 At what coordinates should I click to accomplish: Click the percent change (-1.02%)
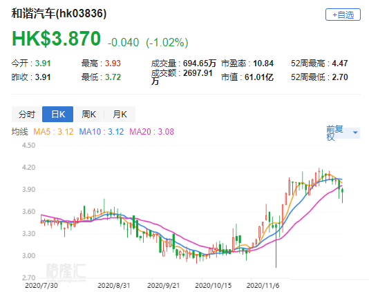tap(167, 43)
